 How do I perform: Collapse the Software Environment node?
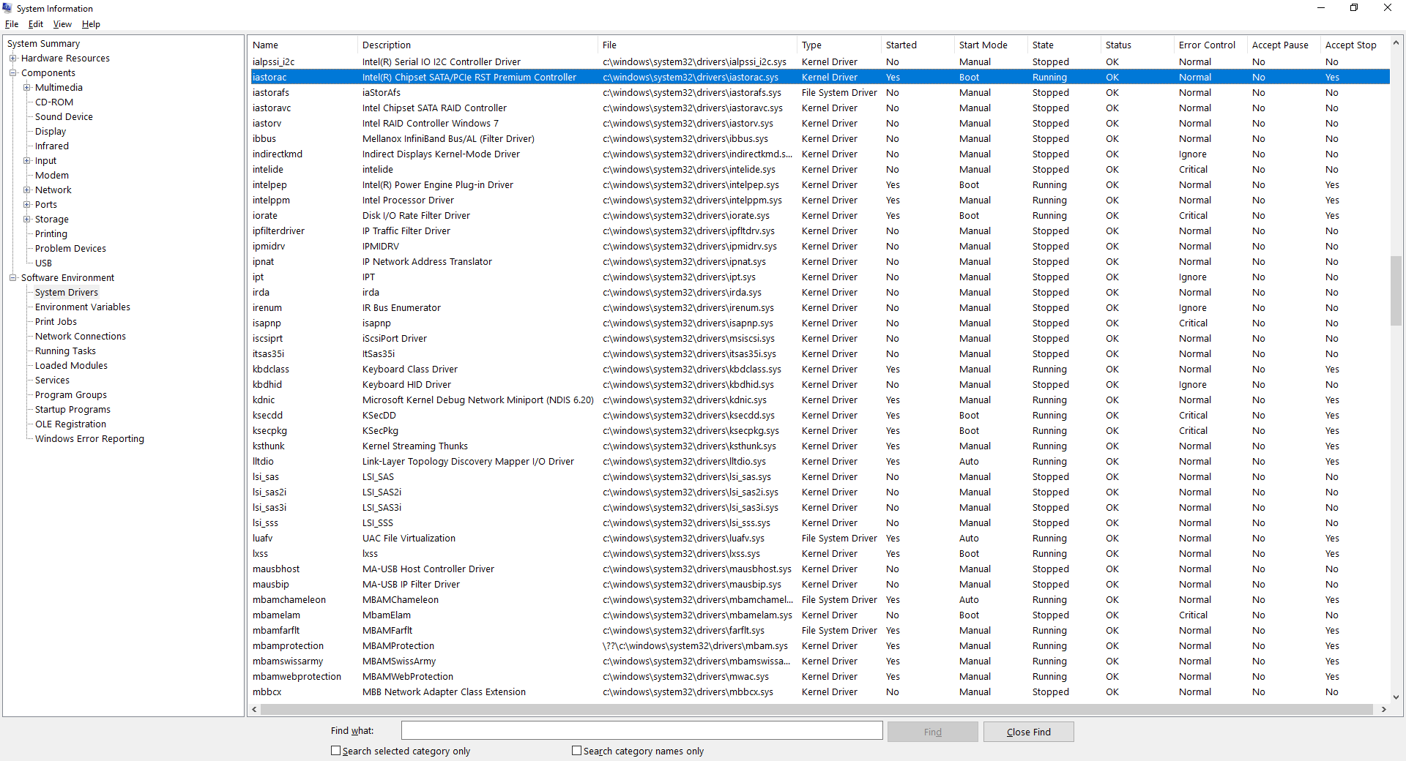click(x=13, y=277)
